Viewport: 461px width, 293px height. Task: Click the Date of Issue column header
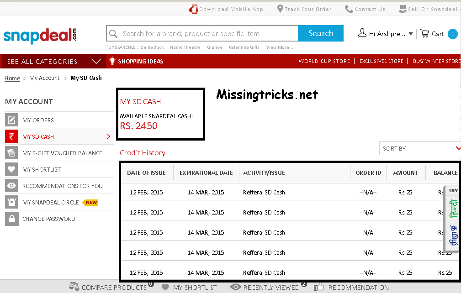pos(146,173)
